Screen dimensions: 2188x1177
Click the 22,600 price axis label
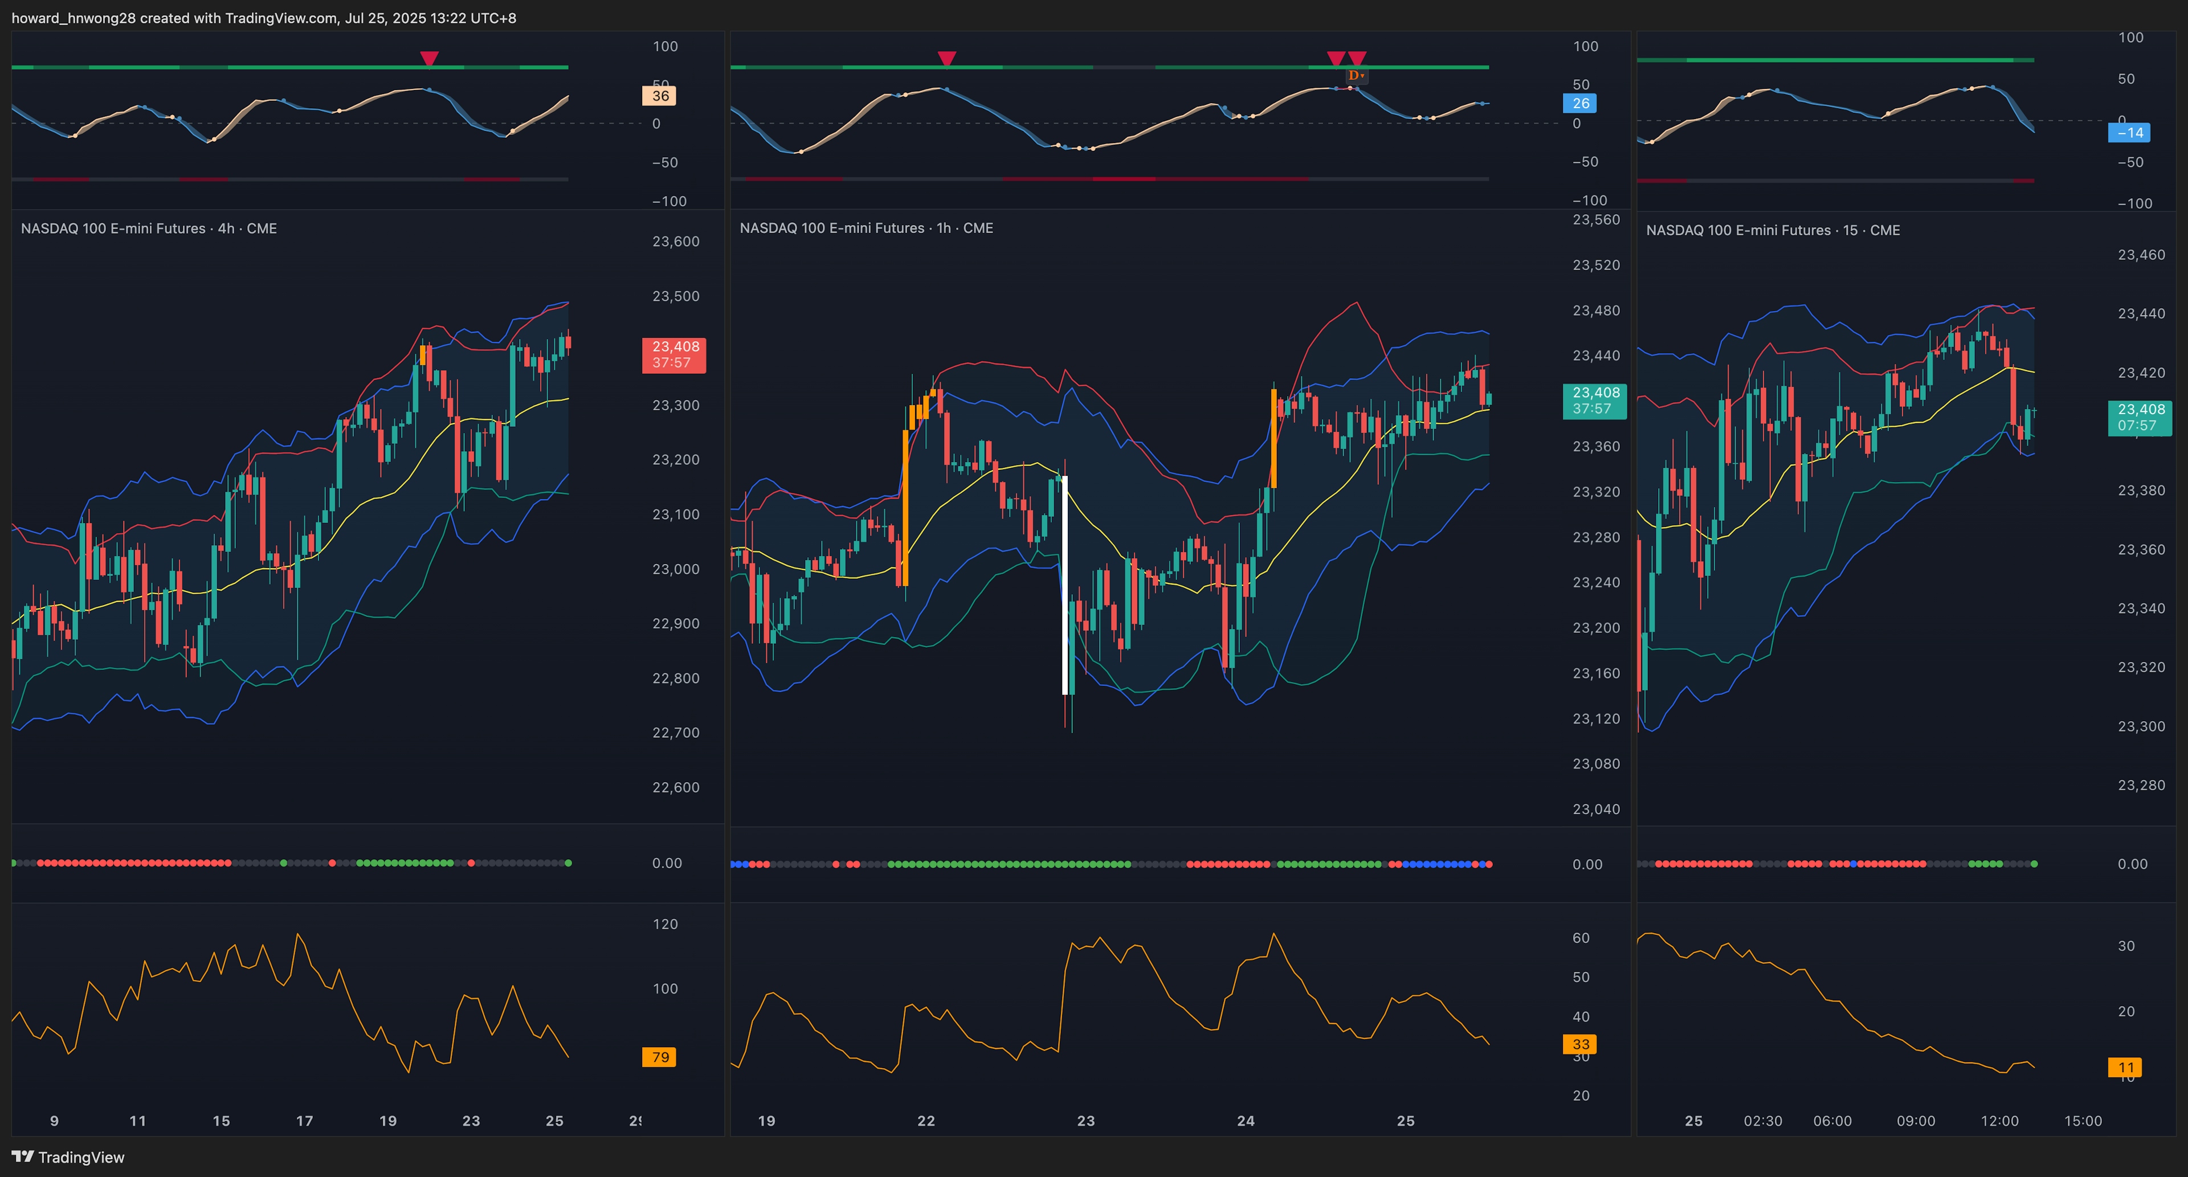tap(676, 787)
